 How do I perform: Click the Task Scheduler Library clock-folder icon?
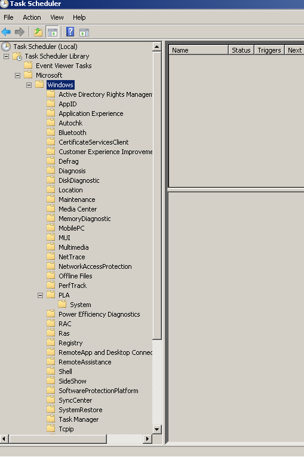[x=17, y=56]
